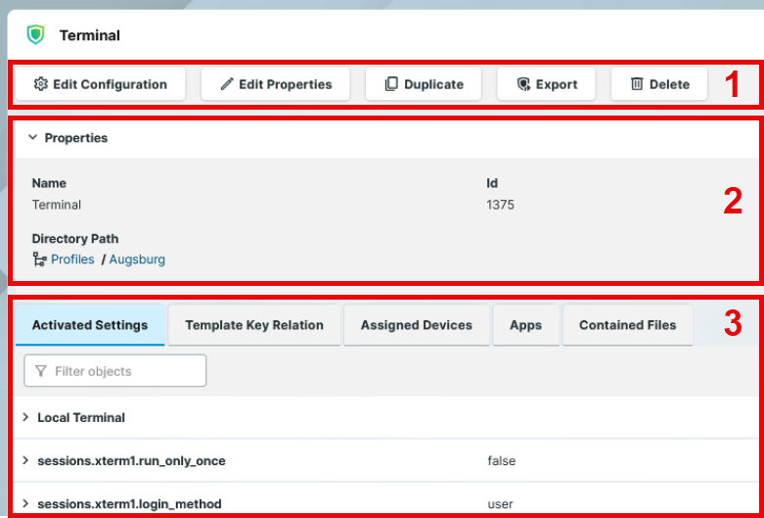Click the copy icon in Duplicate
764x518 pixels.
(391, 84)
